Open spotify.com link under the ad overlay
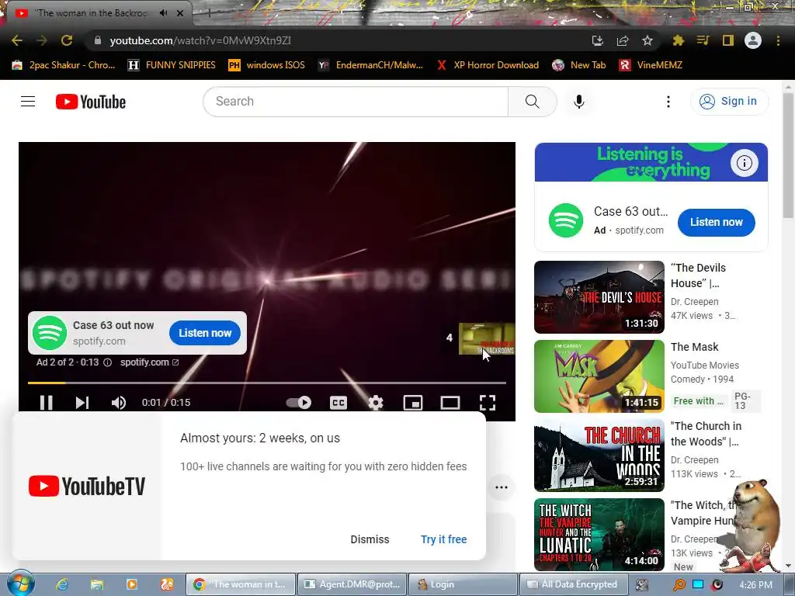The image size is (795, 596). tap(149, 362)
